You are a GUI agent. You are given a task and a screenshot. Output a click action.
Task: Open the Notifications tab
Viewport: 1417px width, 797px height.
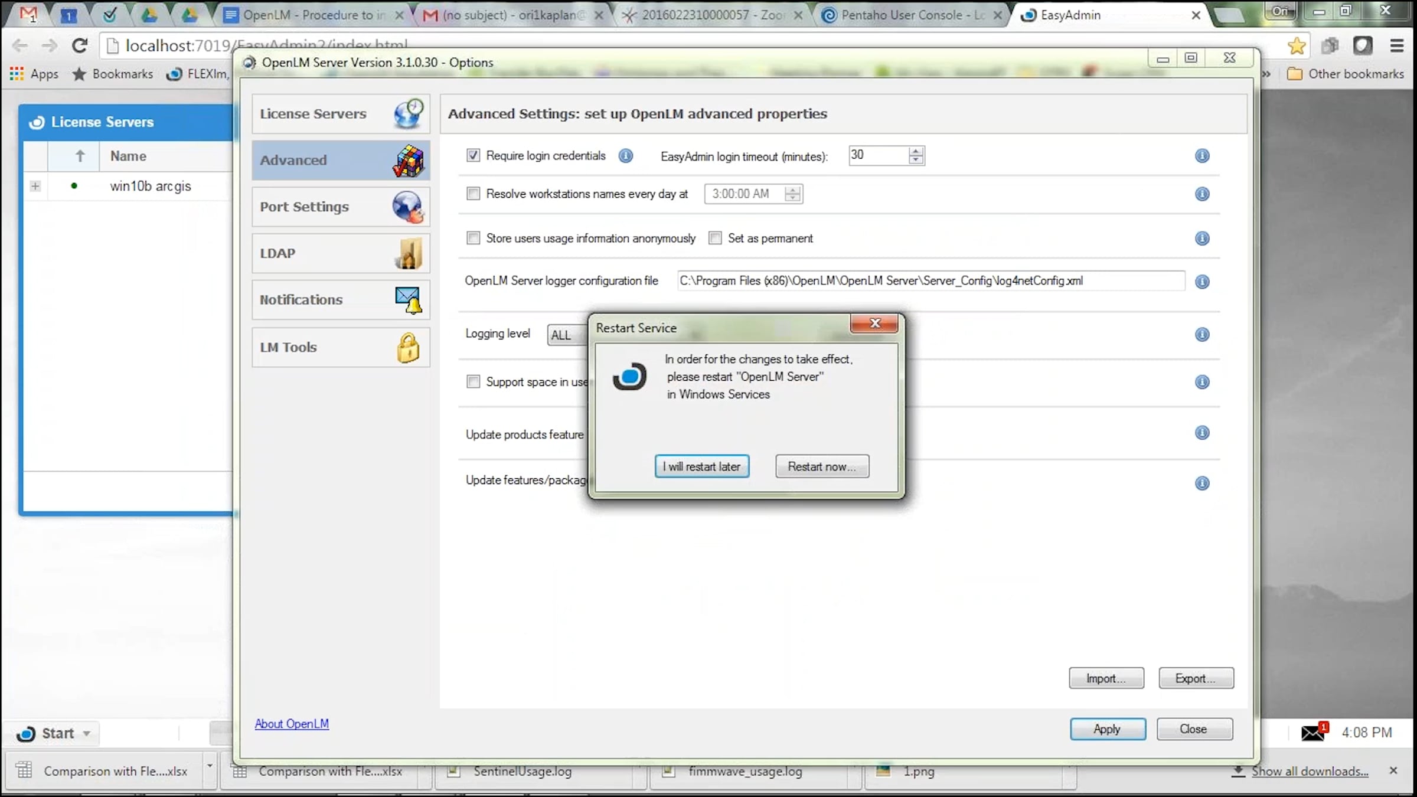tap(341, 300)
